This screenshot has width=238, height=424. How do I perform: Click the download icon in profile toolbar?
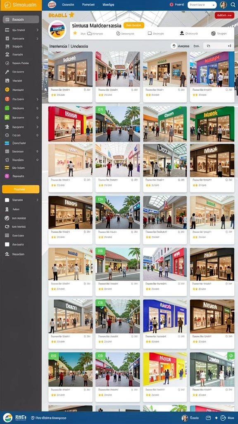click(182, 33)
